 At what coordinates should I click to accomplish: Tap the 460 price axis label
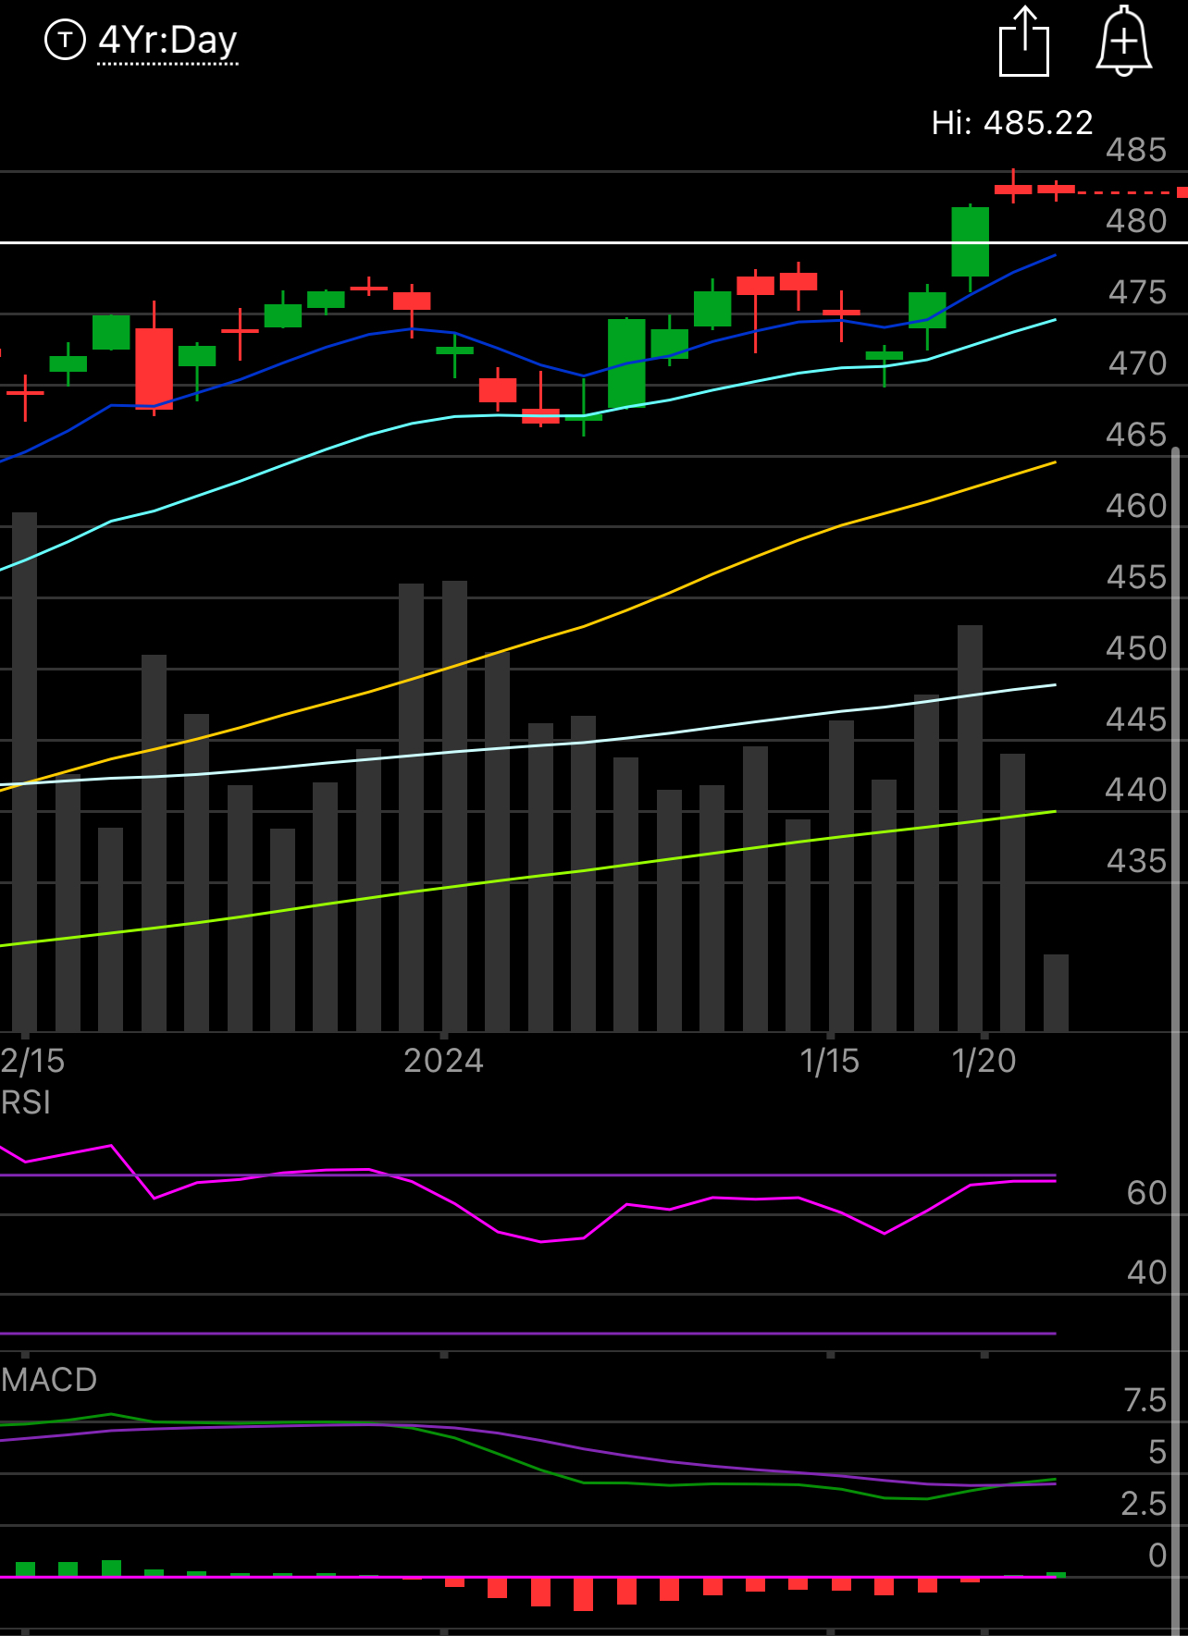(1136, 505)
